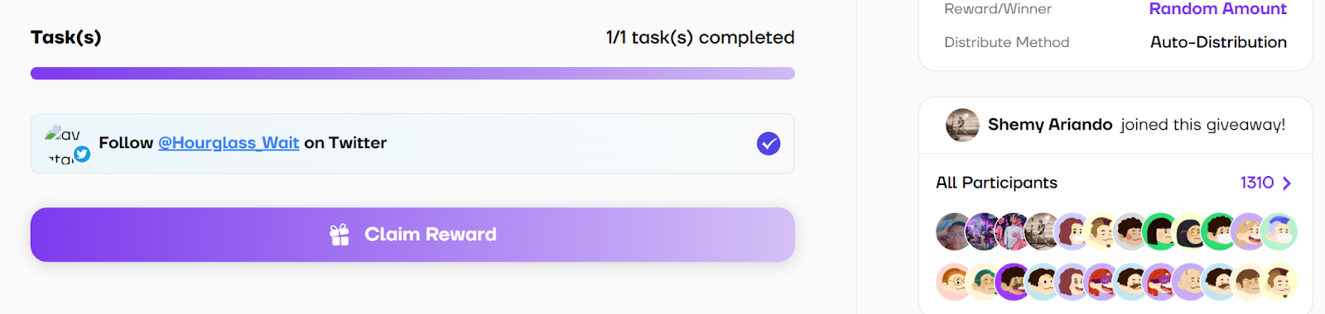Click the Twitter bird badge on task avatar

coord(82,154)
